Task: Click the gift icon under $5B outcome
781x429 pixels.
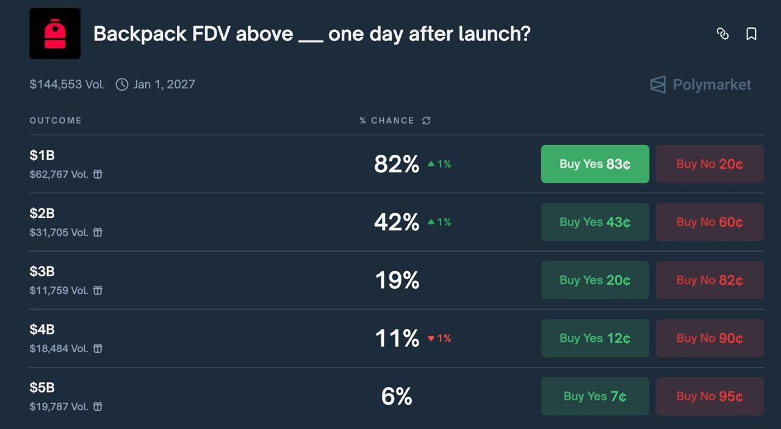Action: point(98,406)
